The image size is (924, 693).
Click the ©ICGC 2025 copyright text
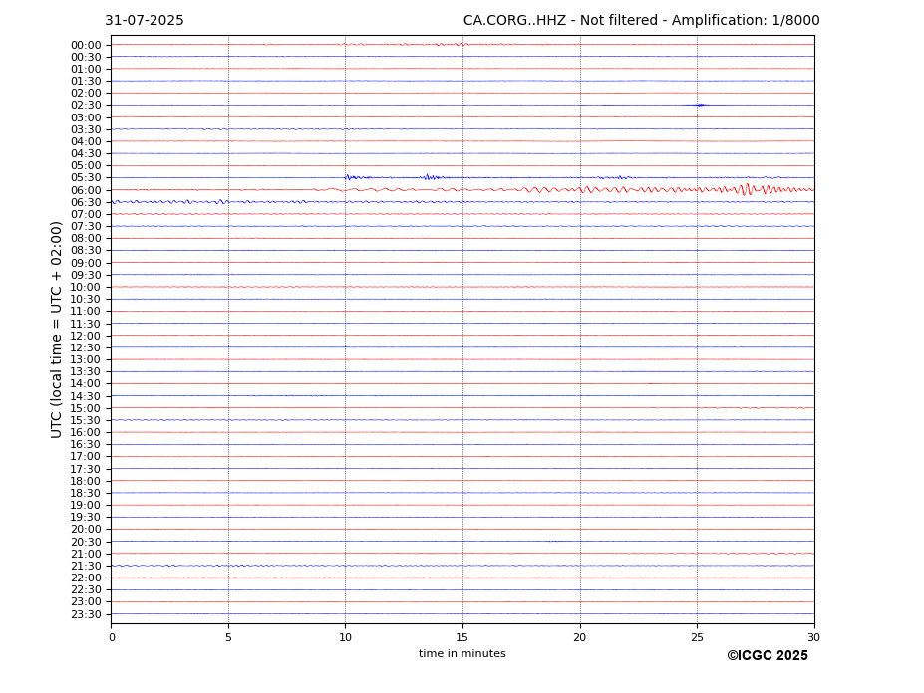click(768, 656)
